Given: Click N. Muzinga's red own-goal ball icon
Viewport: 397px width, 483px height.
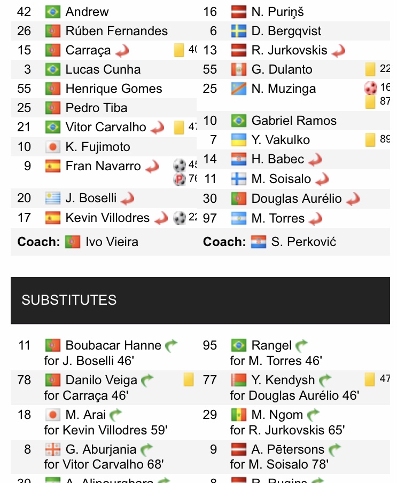Looking at the screenshot, I should (370, 88).
